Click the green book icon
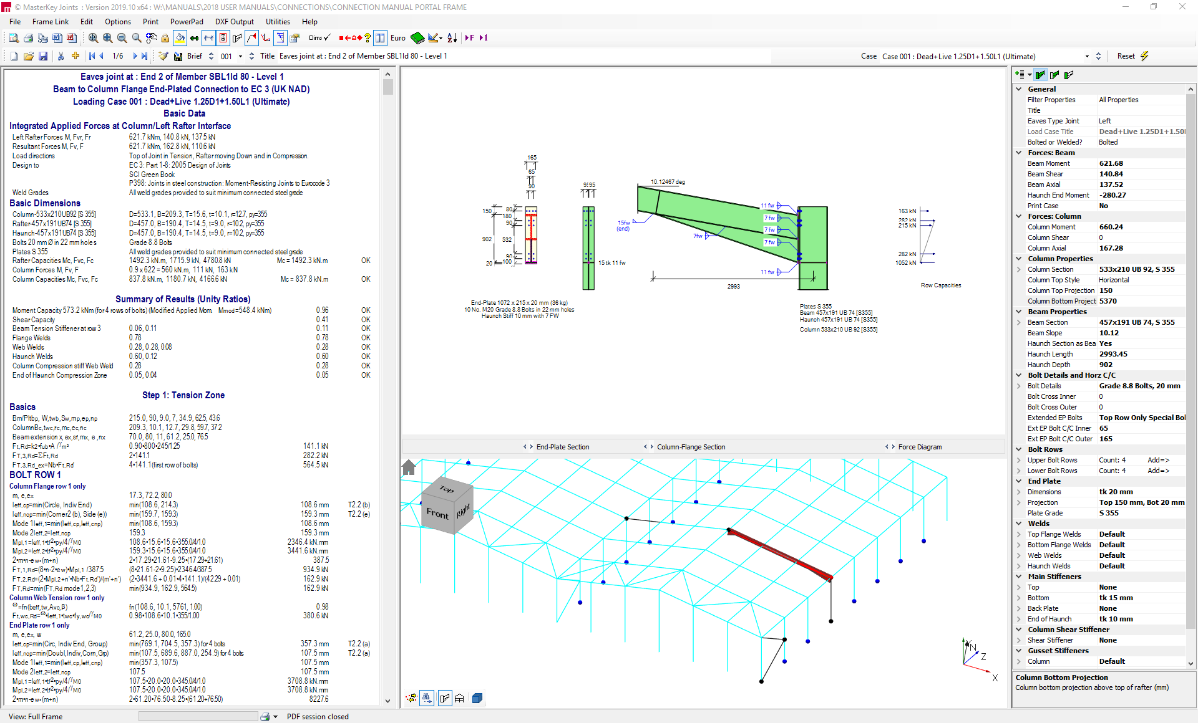This screenshot has width=1198, height=723. (x=417, y=38)
